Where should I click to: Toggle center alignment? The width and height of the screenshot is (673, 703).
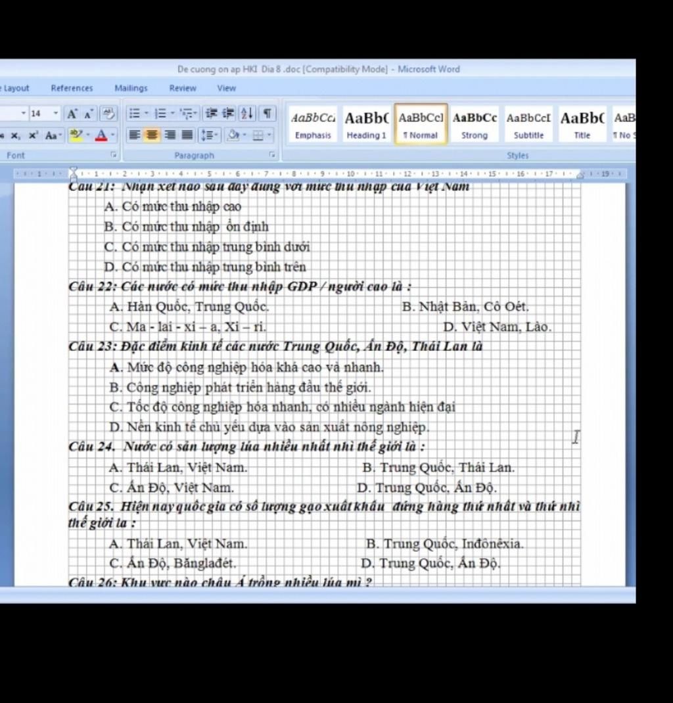point(152,135)
